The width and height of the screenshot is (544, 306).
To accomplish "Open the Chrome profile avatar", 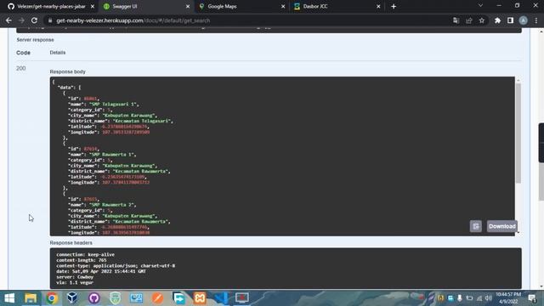I will click(524, 20).
